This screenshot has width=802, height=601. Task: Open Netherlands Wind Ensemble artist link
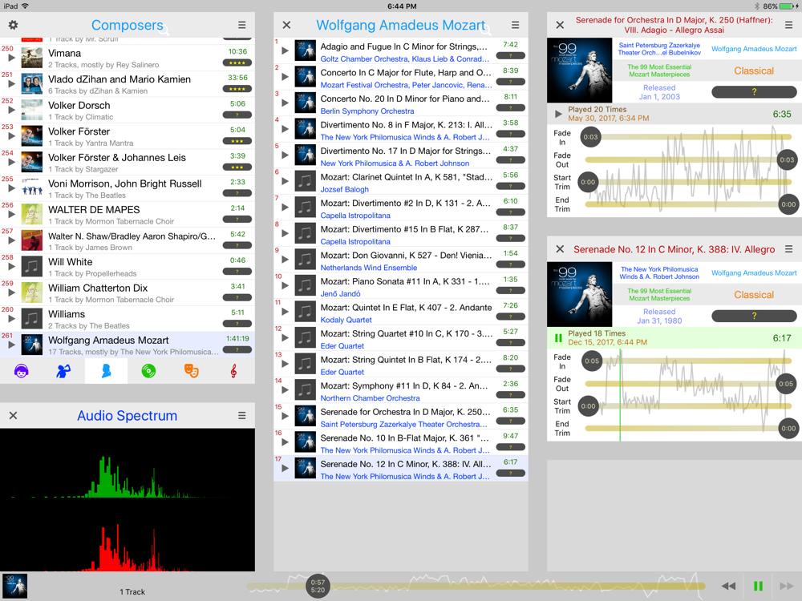pos(369,268)
